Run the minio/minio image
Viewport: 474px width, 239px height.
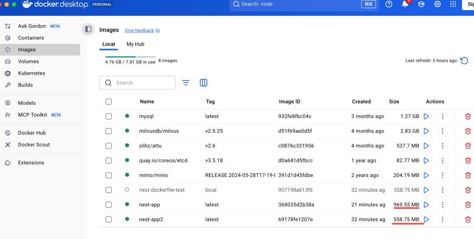(x=426, y=175)
